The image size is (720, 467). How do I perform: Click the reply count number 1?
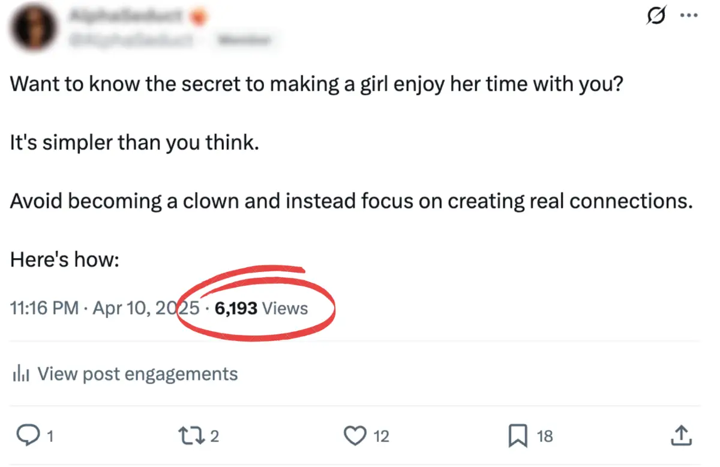coord(50,436)
